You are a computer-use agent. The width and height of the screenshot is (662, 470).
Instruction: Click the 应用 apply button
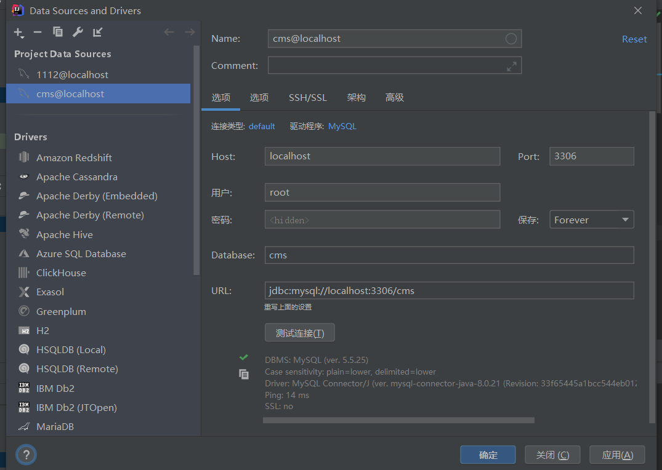(617, 455)
